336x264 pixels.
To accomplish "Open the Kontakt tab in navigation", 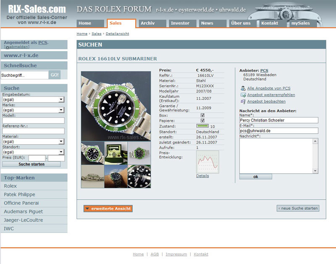I will 273,23.
